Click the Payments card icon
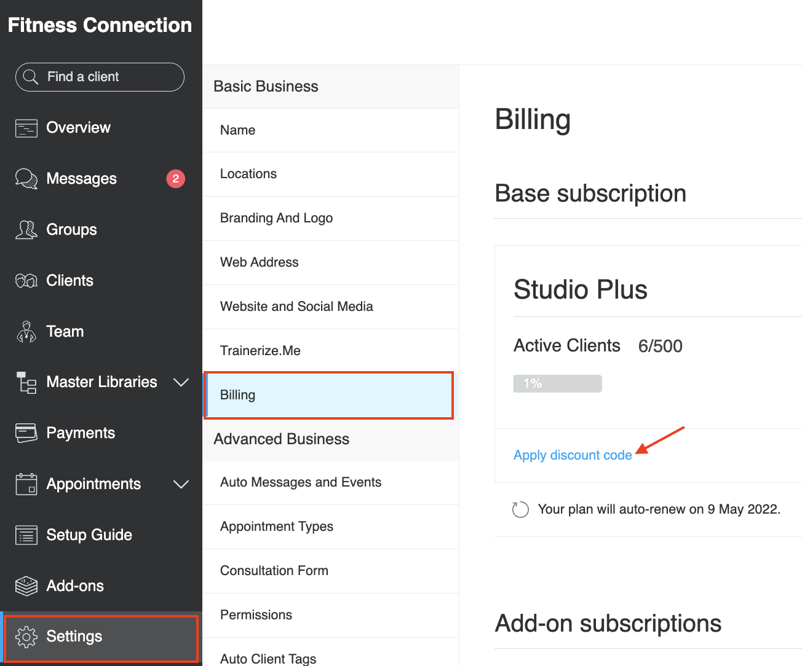The image size is (802, 666). pos(26,433)
